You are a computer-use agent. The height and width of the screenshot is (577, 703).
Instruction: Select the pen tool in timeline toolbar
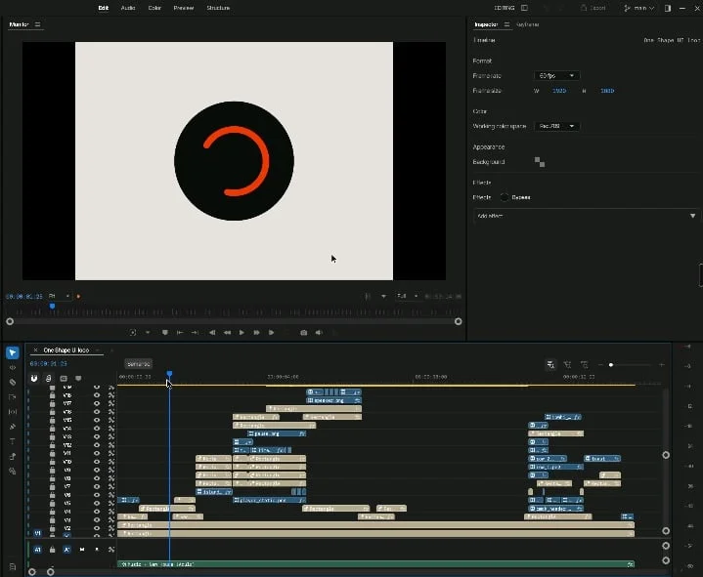point(13,427)
